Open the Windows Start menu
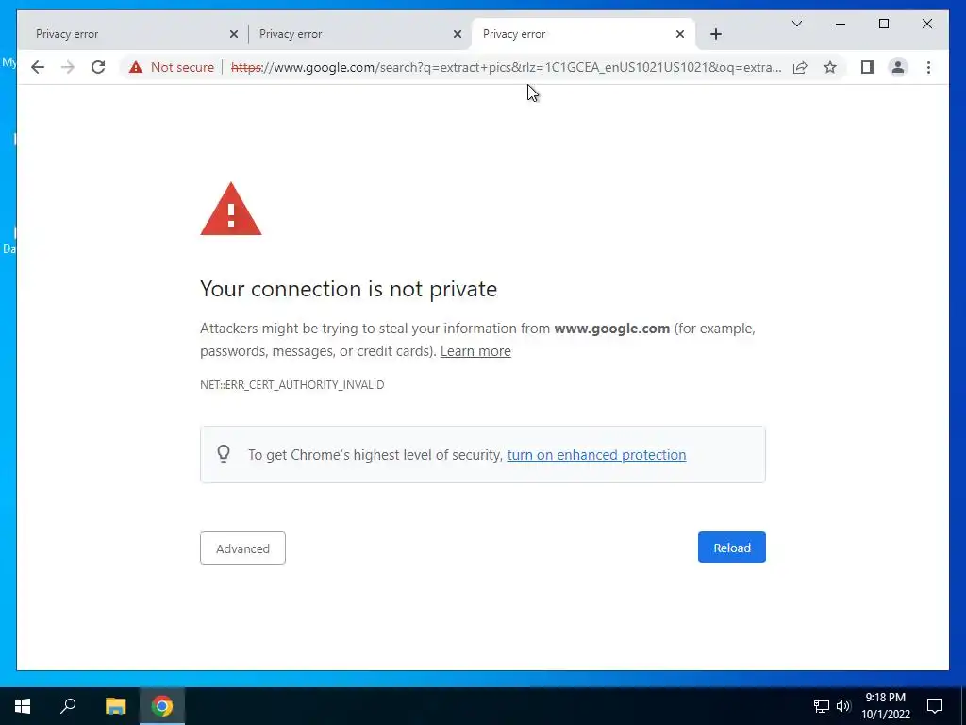The width and height of the screenshot is (966, 725). click(x=23, y=706)
